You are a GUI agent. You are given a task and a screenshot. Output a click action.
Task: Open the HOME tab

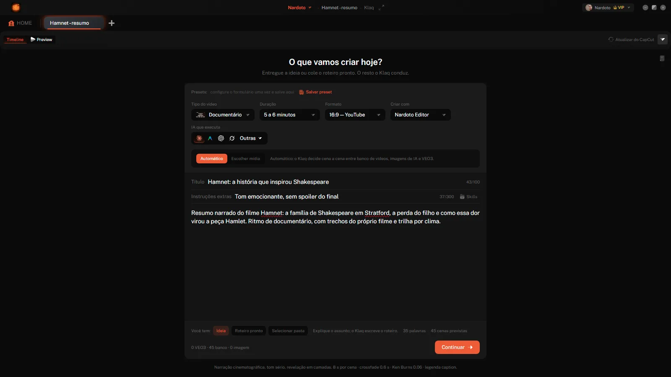(x=20, y=23)
